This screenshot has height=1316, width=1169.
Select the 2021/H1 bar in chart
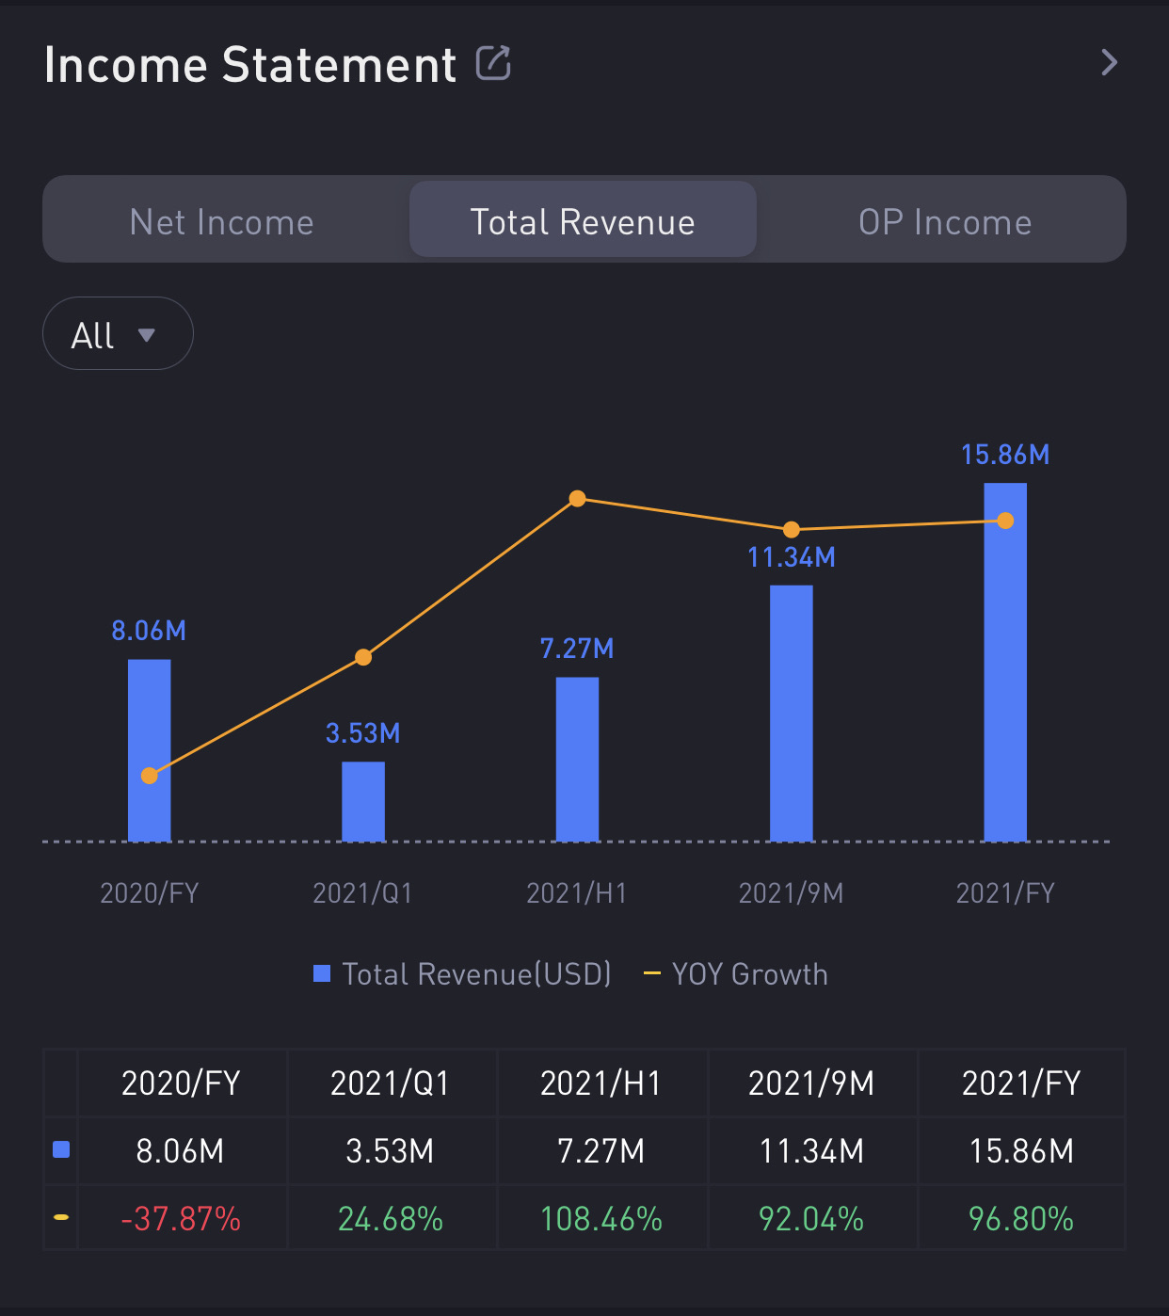577,759
